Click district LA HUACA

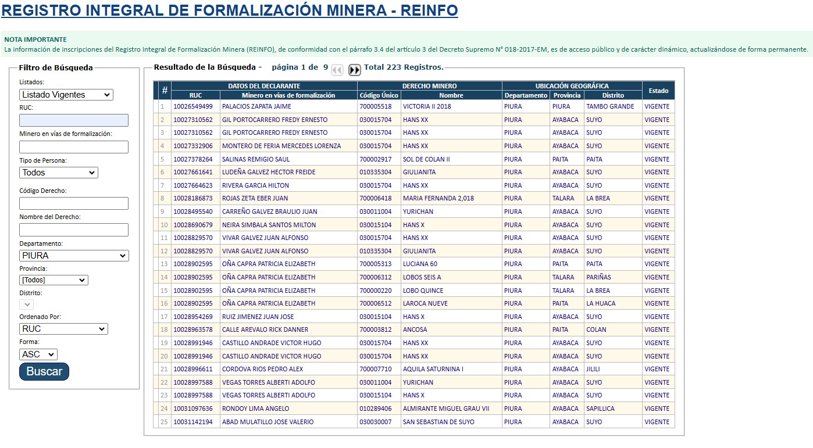pyautogui.click(x=601, y=303)
